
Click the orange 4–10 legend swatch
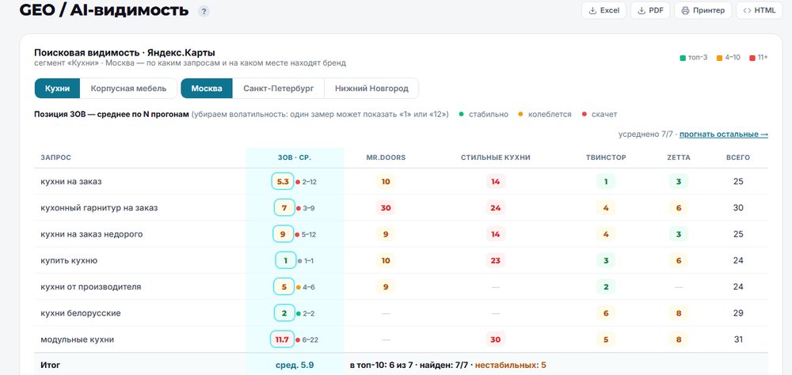click(x=719, y=58)
